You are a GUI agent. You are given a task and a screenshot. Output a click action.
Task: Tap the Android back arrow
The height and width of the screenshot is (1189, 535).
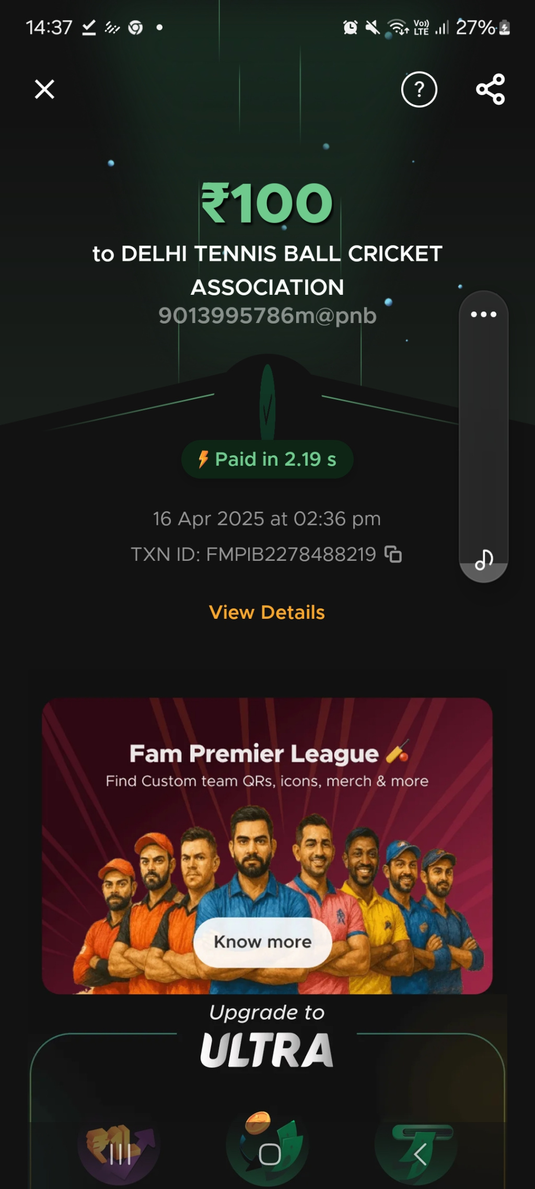(x=420, y=1154)
